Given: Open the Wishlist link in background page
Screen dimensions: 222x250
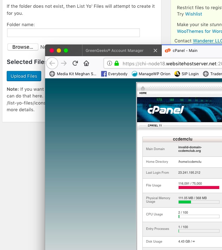Looking at the screenshot, I should pos(193,14).
